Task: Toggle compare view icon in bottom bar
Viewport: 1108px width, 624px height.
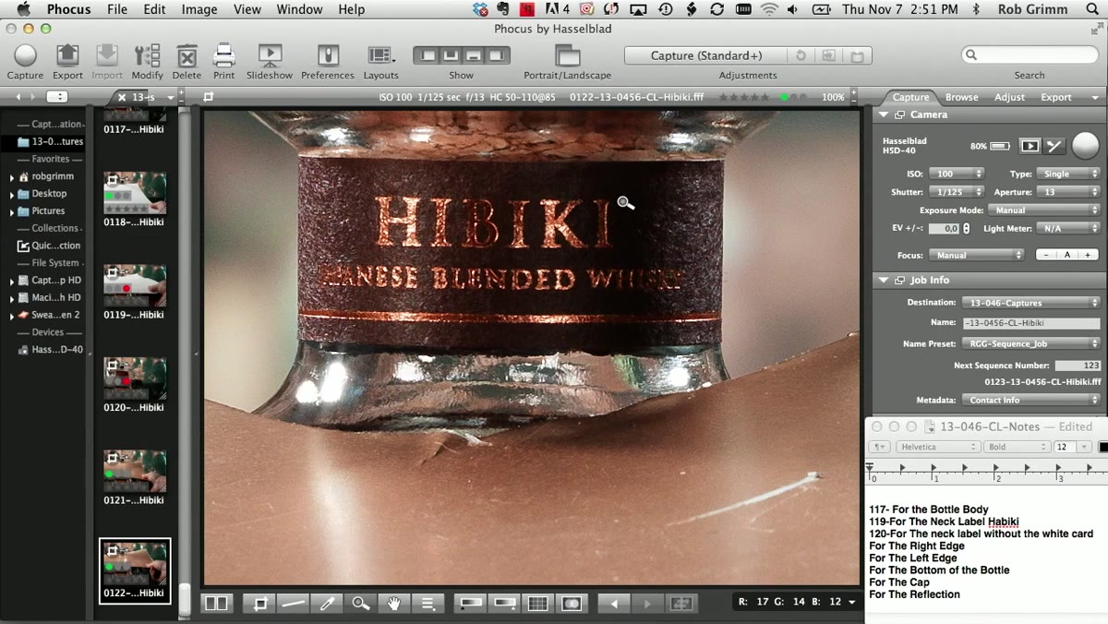Action: click(x=216, y=603)
